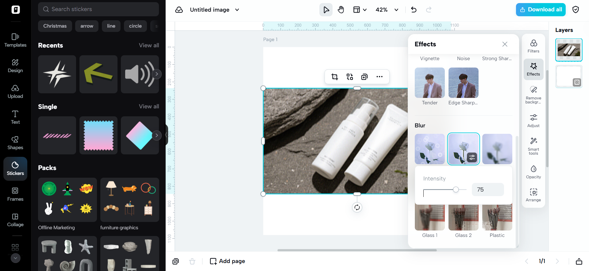
Task: Open the Filters panel
Action: pyautogui.click(x=533, y=46)
